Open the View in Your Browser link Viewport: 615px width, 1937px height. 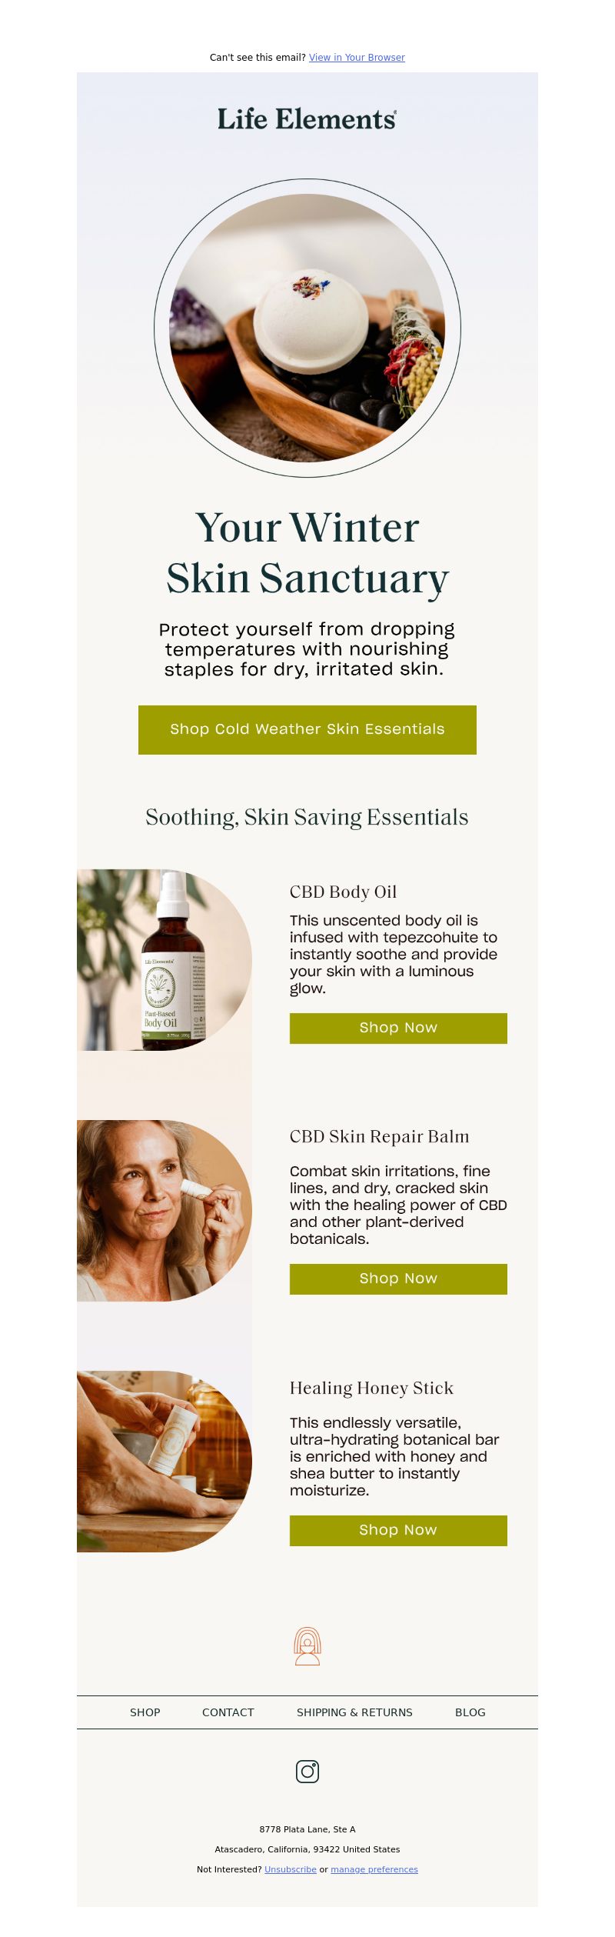[x=357, y=58]
